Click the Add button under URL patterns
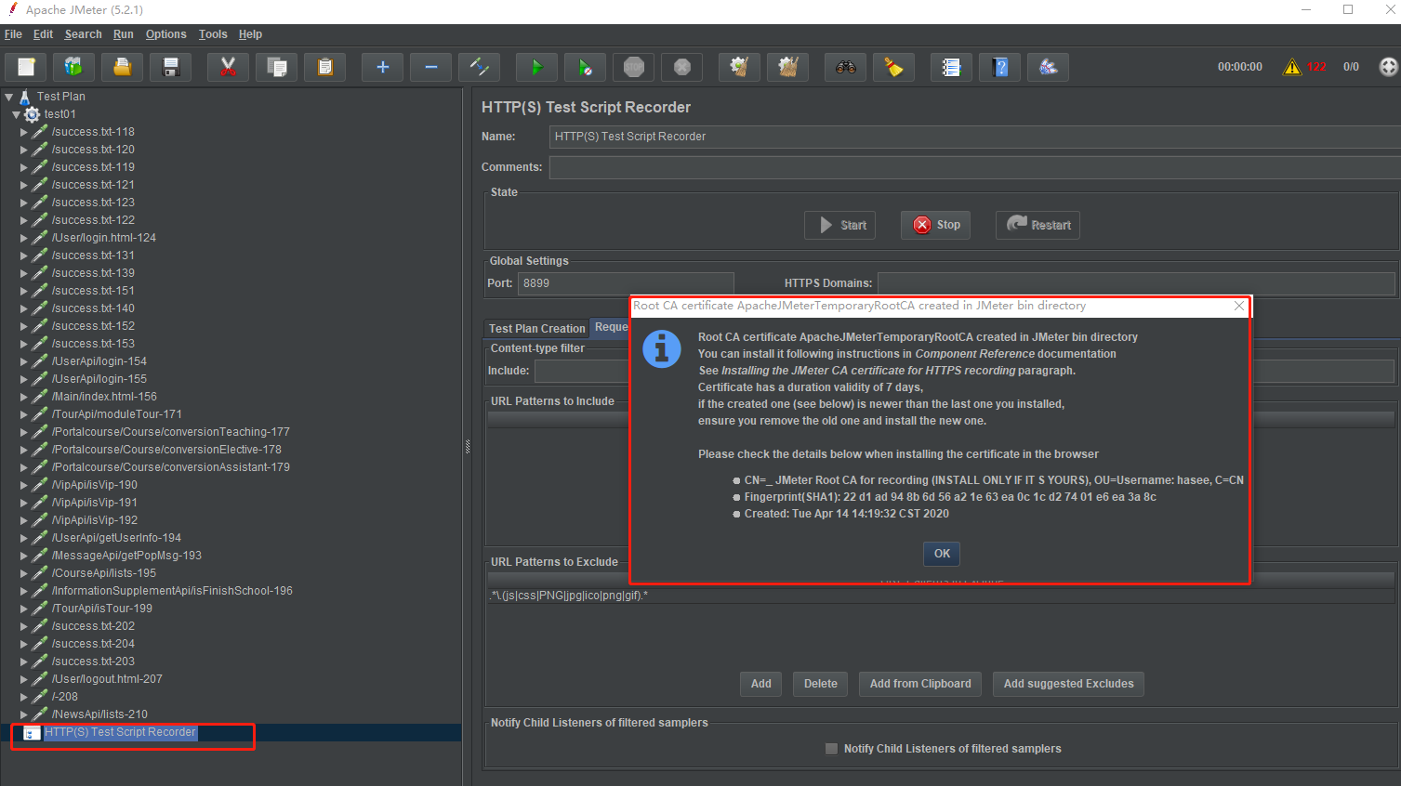Screen dimensions: 1401x786 click(761, 684)
